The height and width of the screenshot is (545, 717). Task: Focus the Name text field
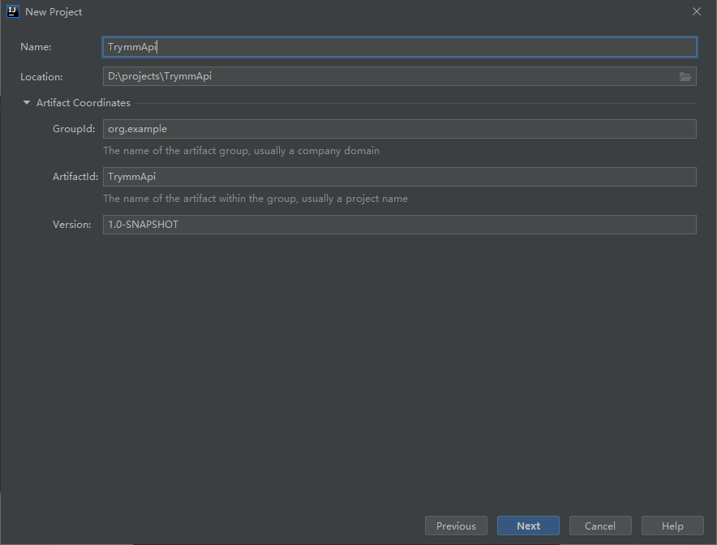pos(399,47)
